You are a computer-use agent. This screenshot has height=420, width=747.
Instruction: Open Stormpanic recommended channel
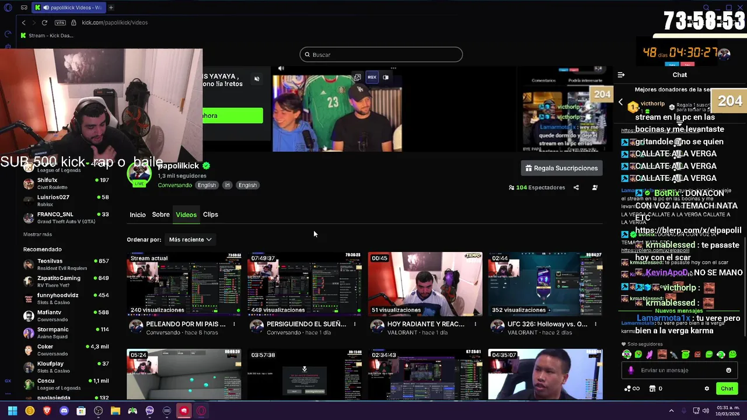click(x=66, y=332)
